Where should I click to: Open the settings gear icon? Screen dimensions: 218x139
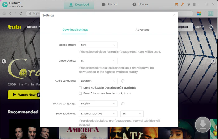click(x=188, y=4)
